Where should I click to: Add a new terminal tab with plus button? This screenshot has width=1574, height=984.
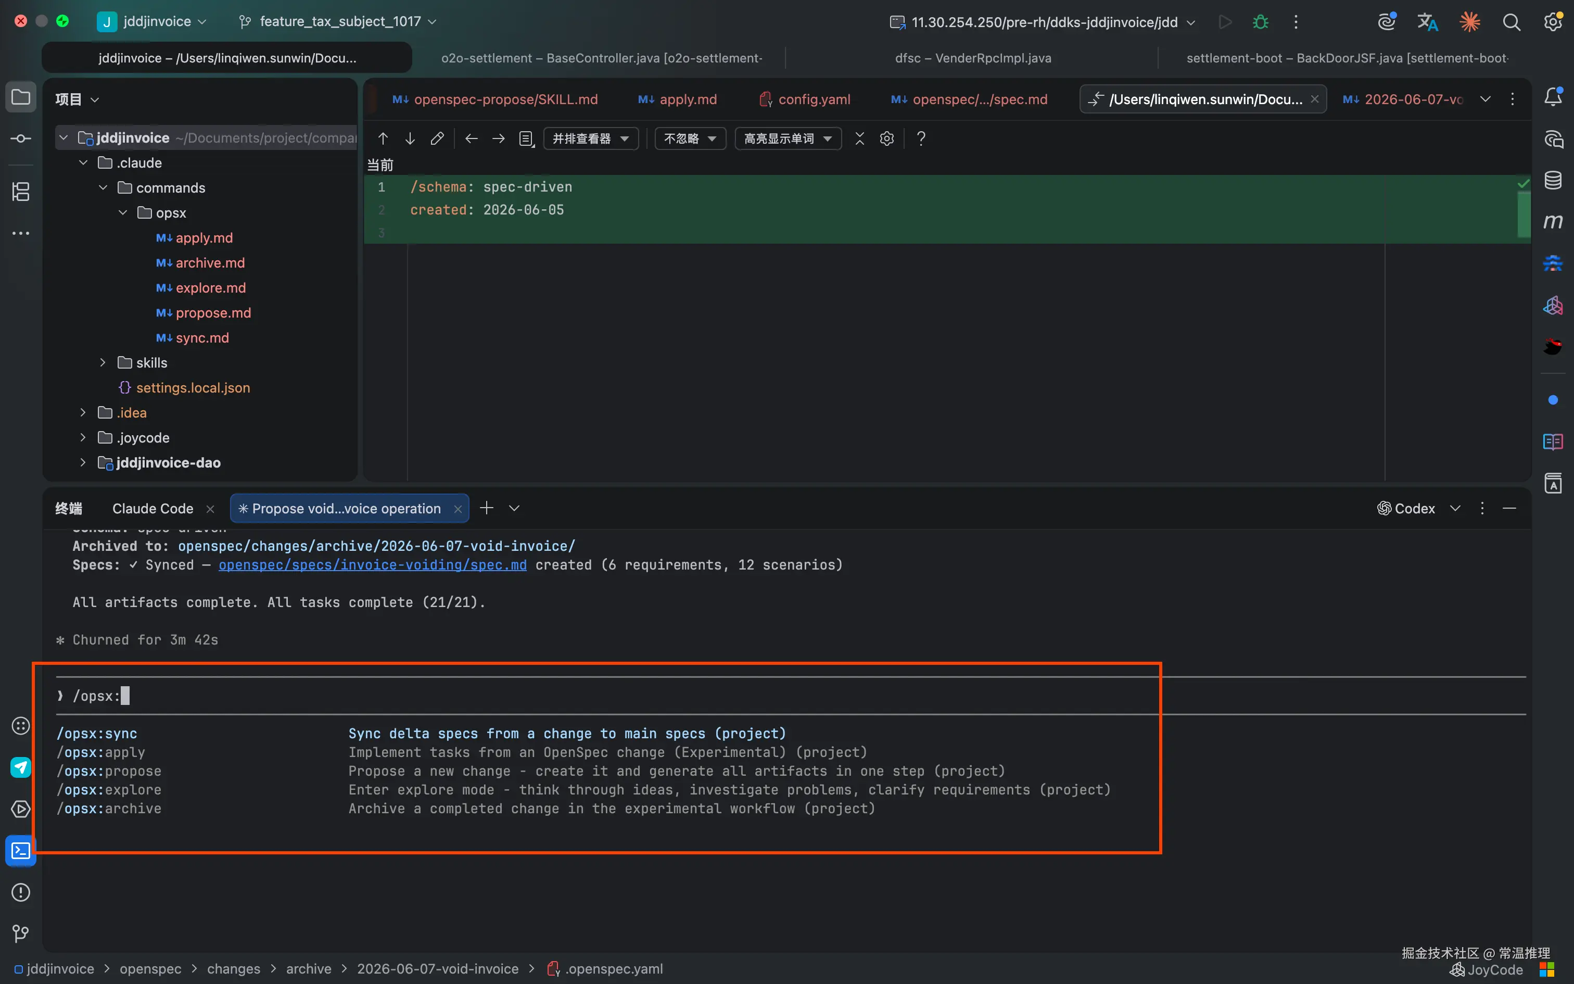click(487, 508)
